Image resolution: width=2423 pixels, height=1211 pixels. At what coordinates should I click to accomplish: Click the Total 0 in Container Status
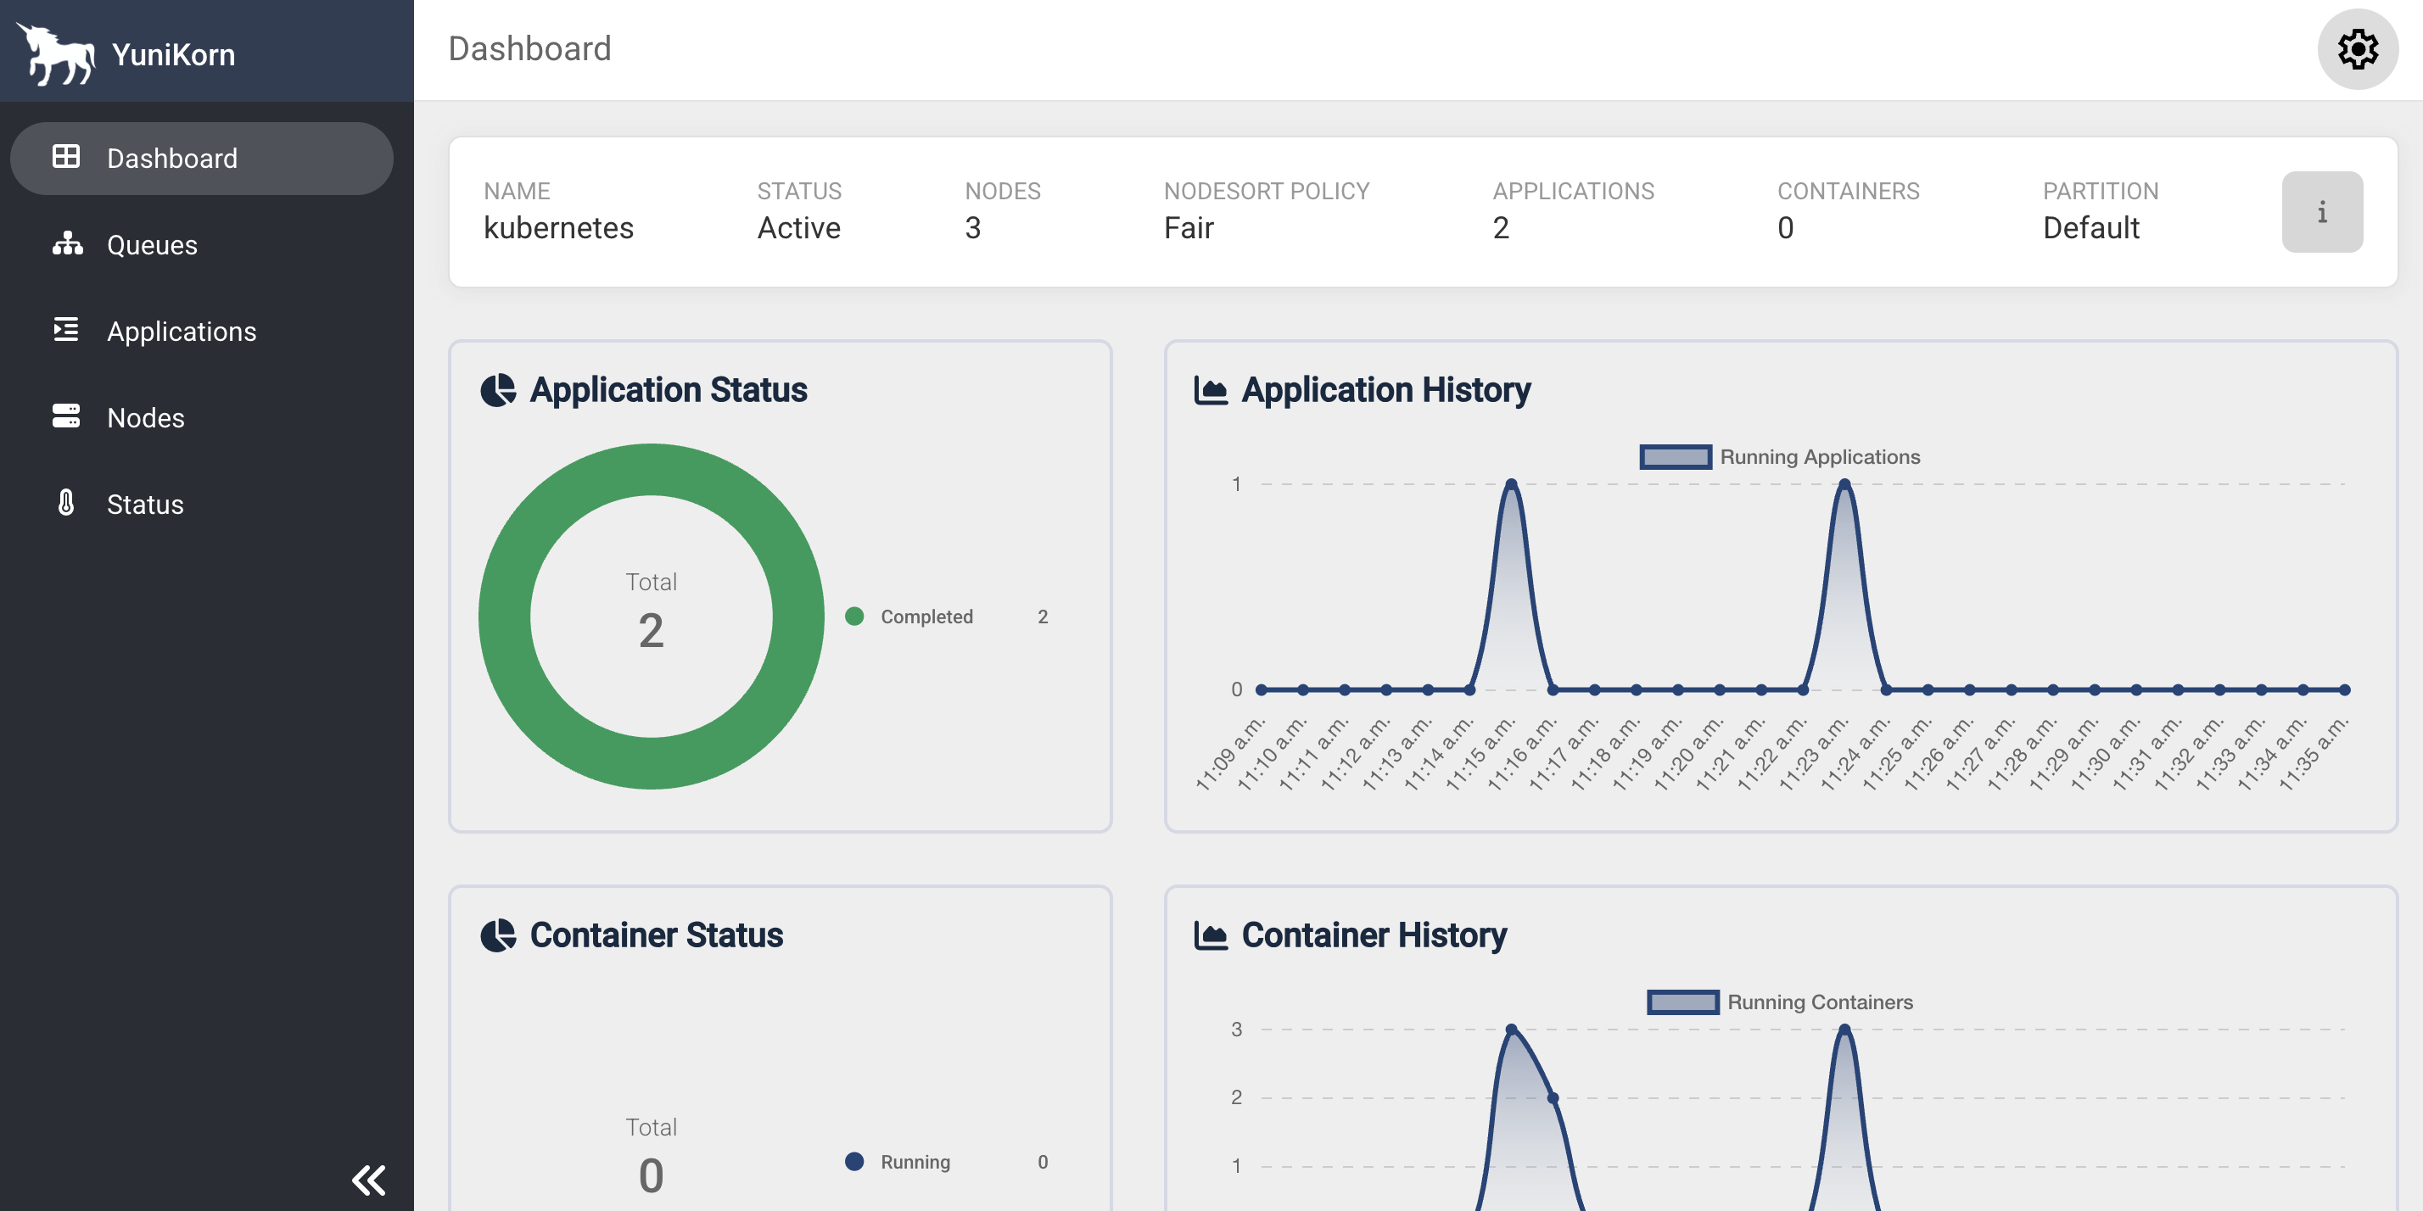tap(651, 1158)
